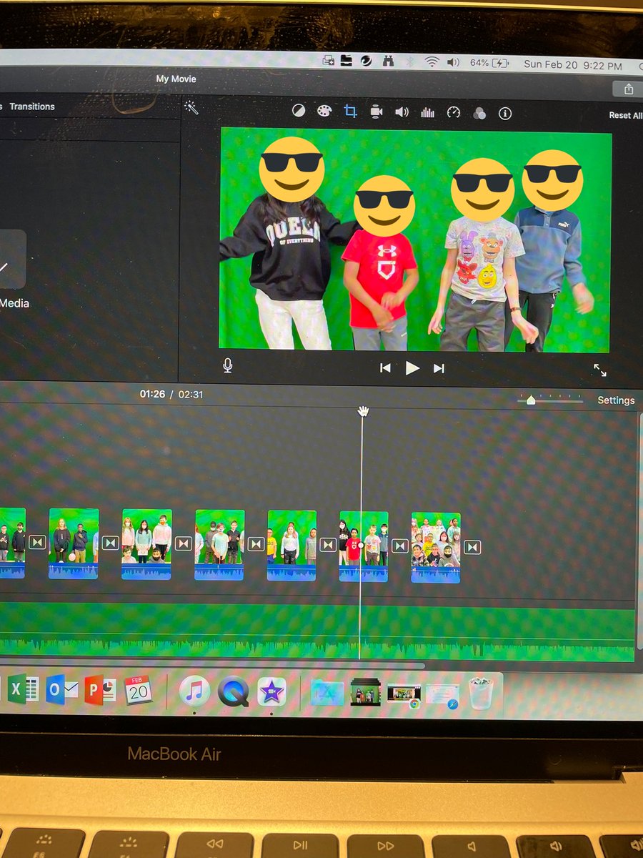The image size is (643, 858).
Task: Skip back to previous clip
Action: click(385, 368)
